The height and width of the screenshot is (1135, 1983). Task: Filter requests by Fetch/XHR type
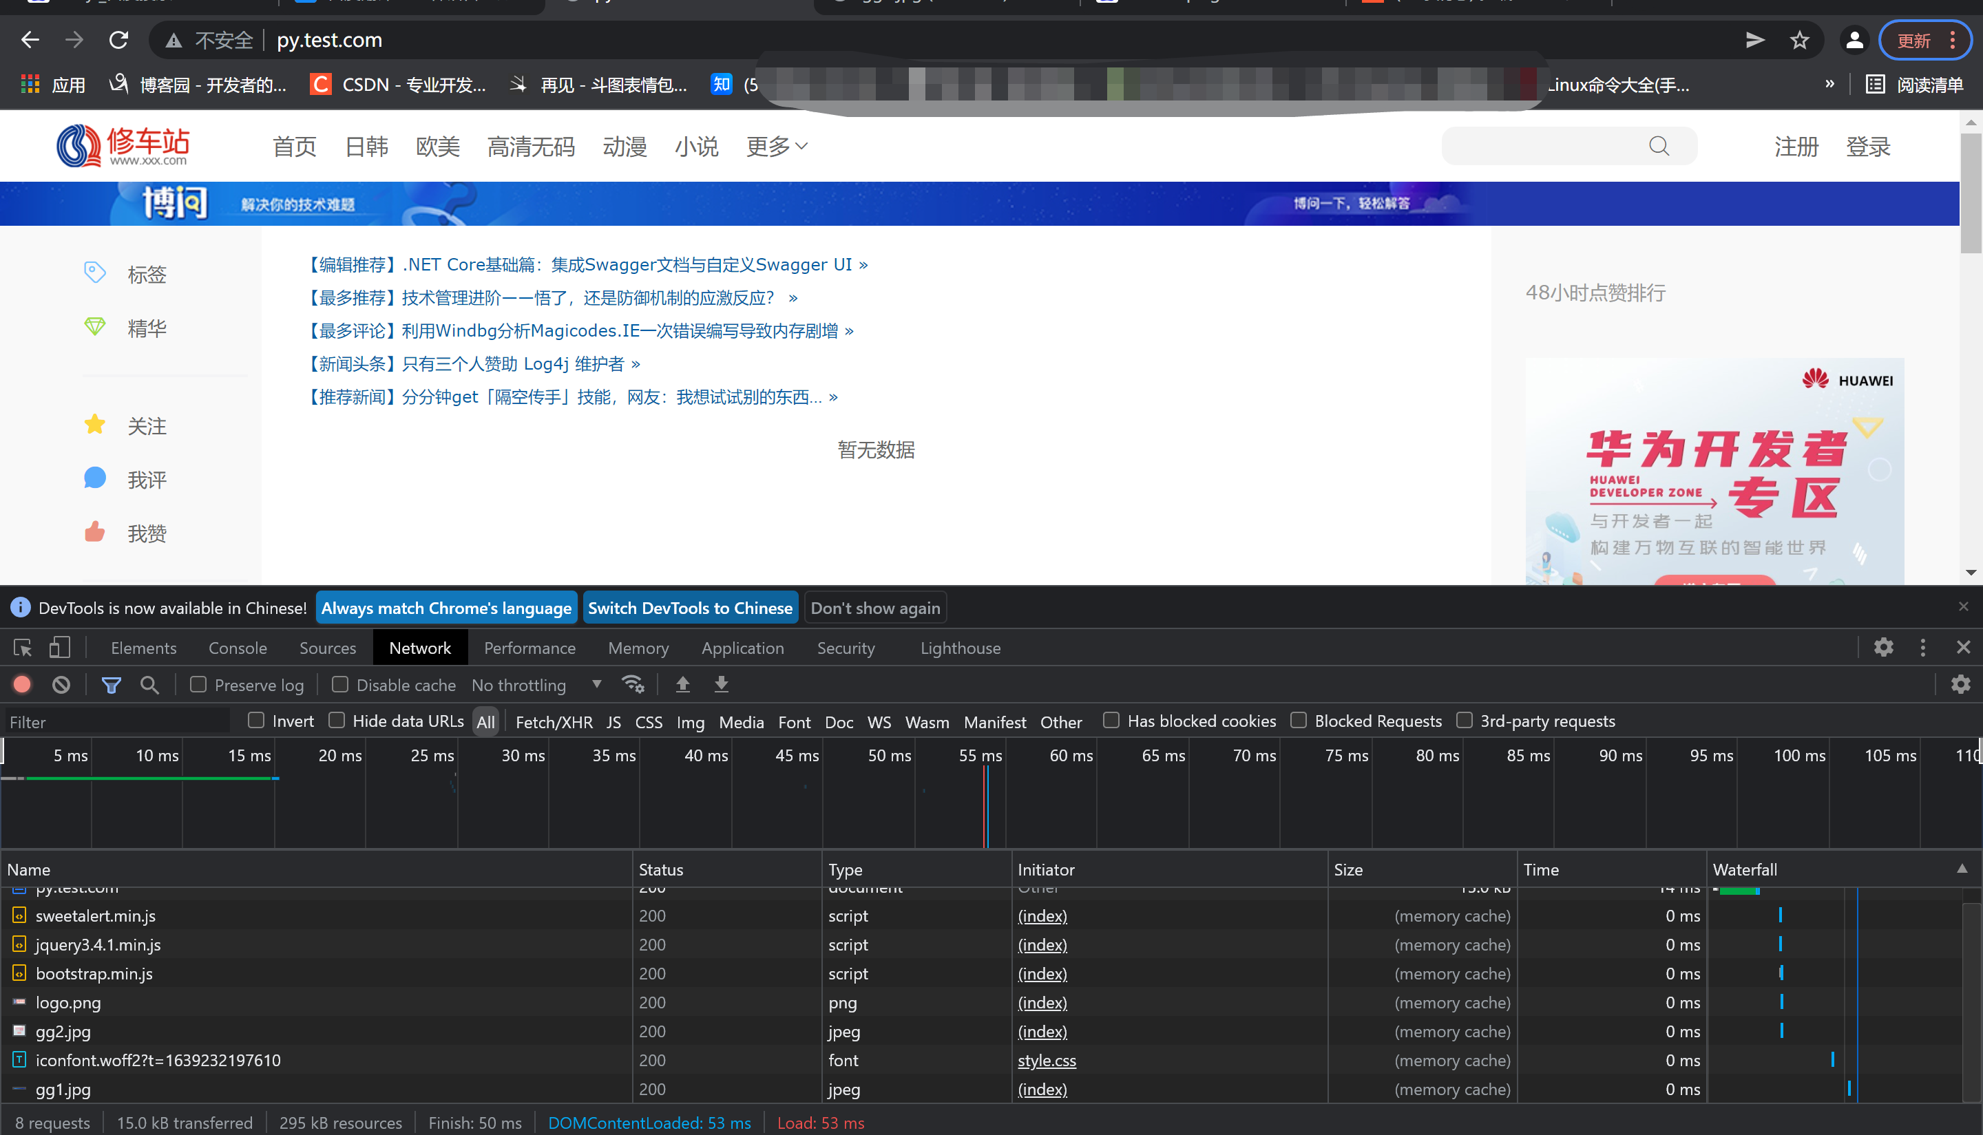554,722
